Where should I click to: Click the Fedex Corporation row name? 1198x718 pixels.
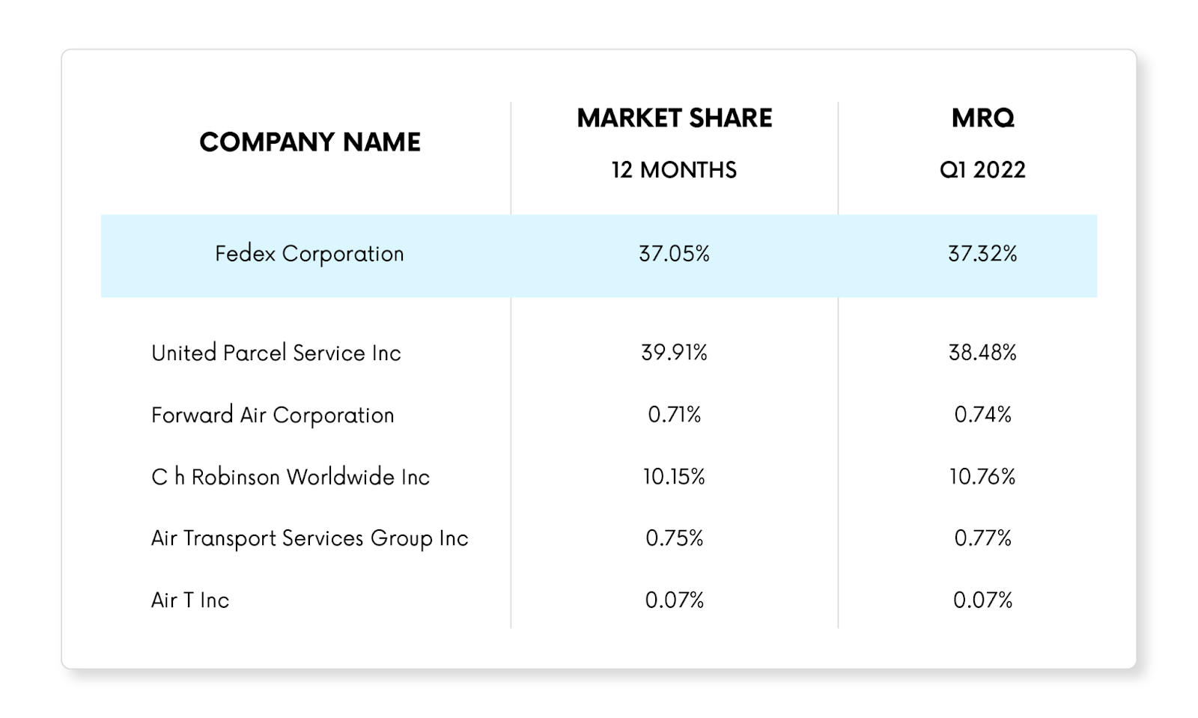(309, 254)
